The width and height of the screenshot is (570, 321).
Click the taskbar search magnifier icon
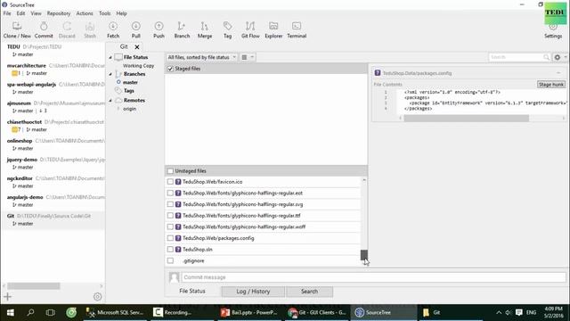[x=31, y=312]
